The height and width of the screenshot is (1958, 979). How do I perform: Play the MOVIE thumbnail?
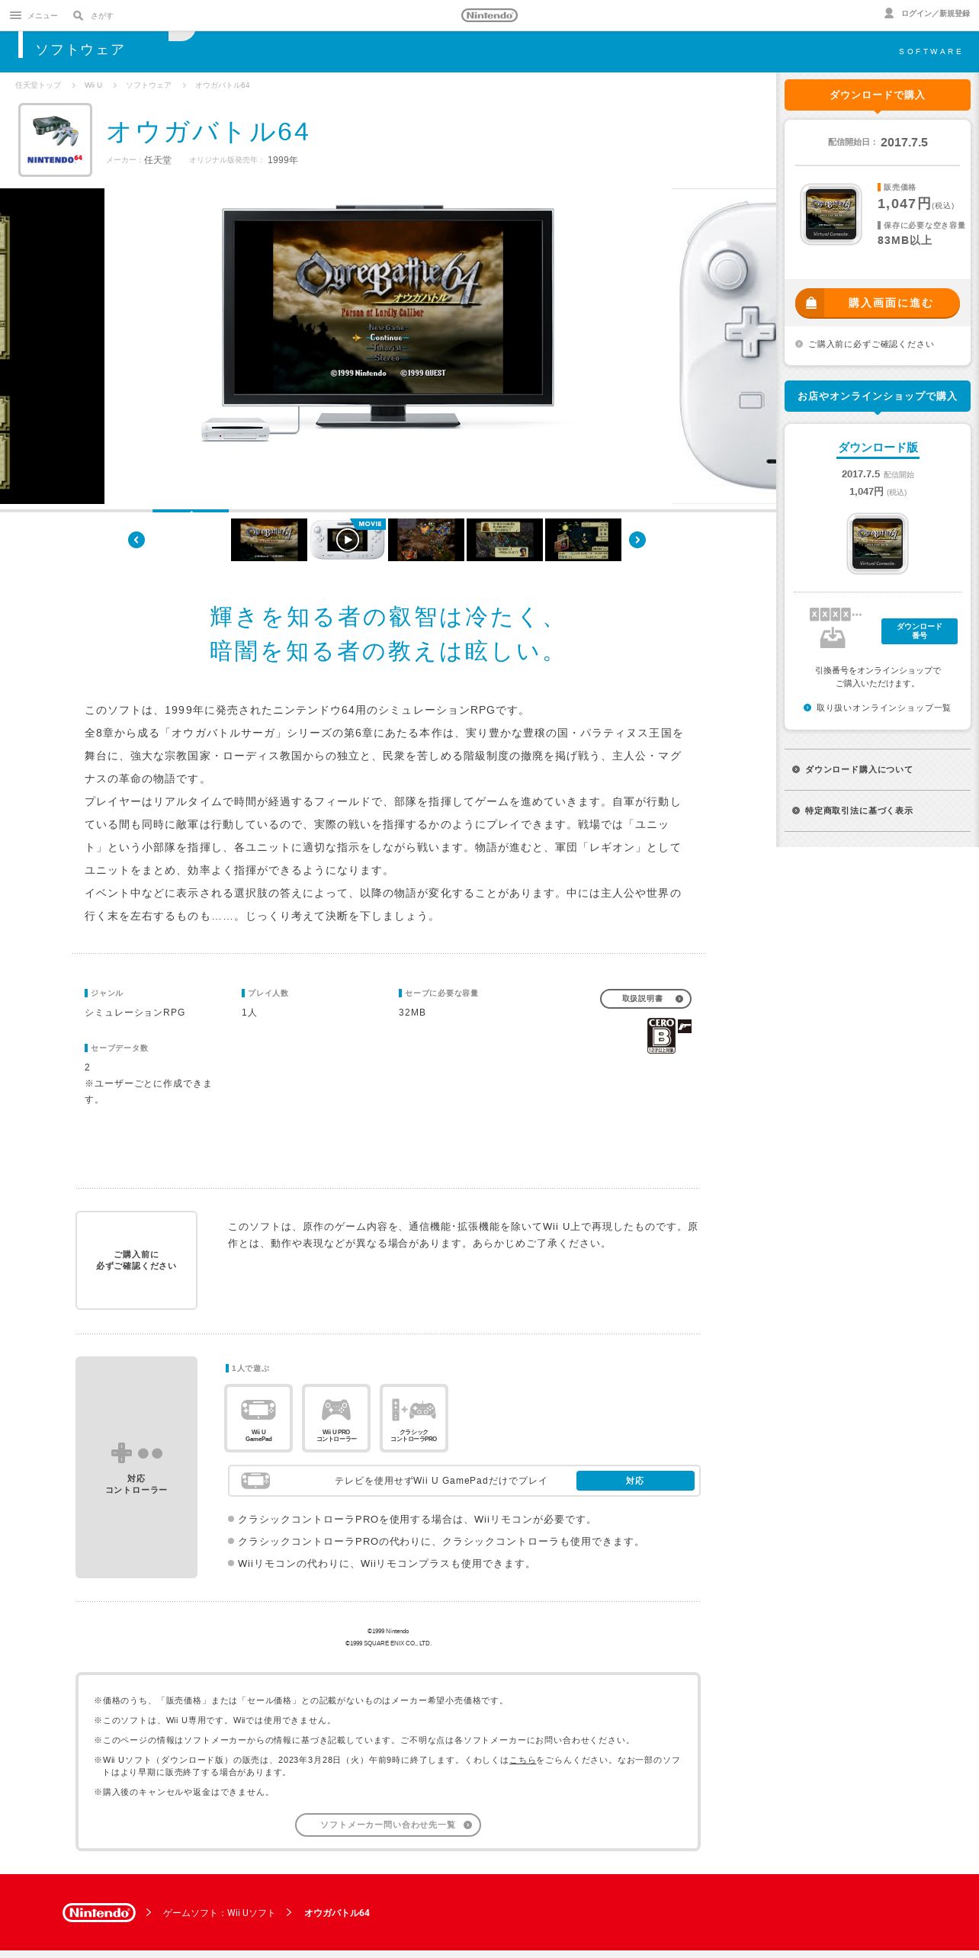348,540
